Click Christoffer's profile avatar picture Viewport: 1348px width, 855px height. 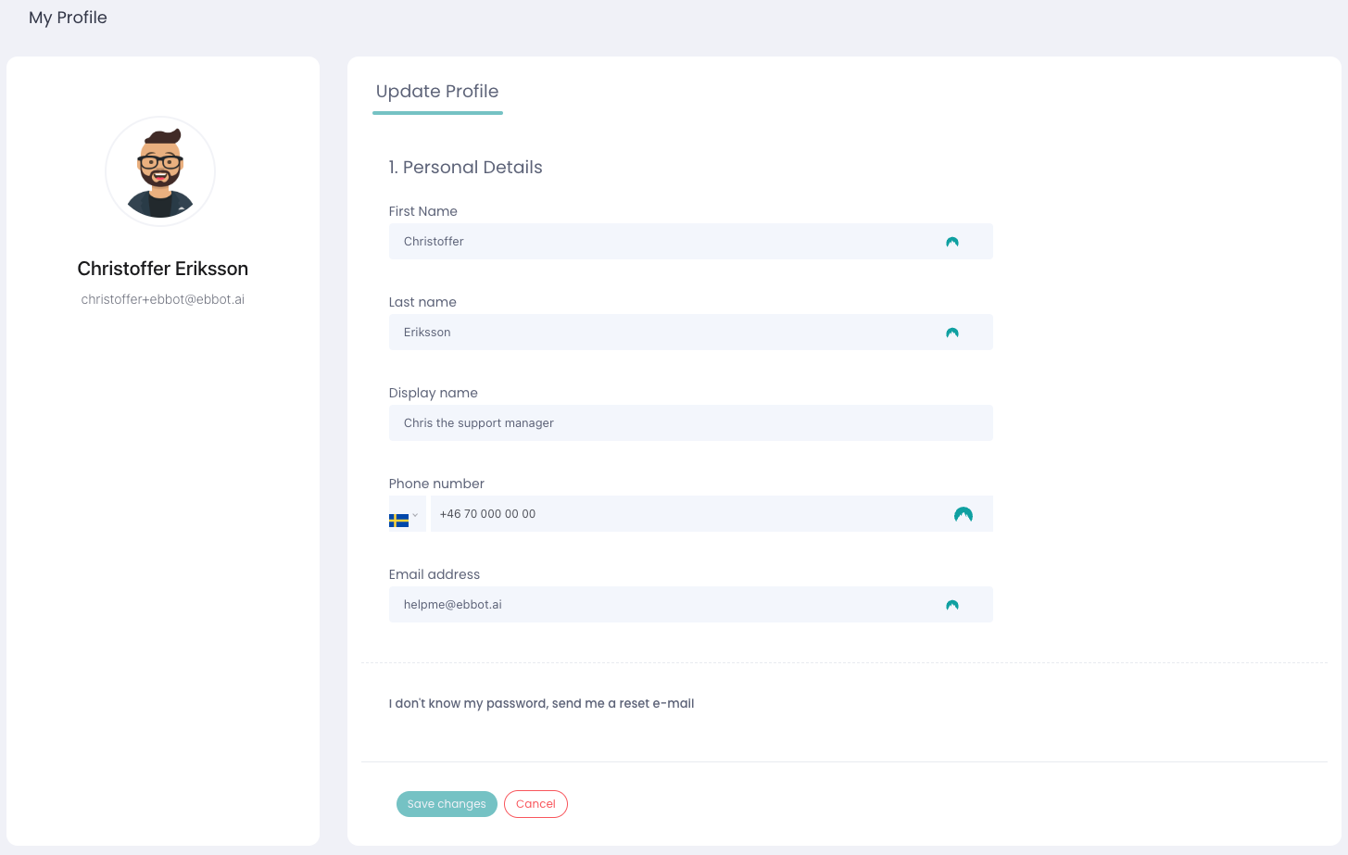160,171
